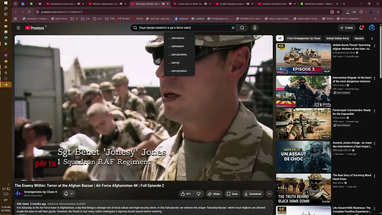Open the Netflix bookmark
The width and height of the screenshot is (382, 215).
tap(137, 19)
